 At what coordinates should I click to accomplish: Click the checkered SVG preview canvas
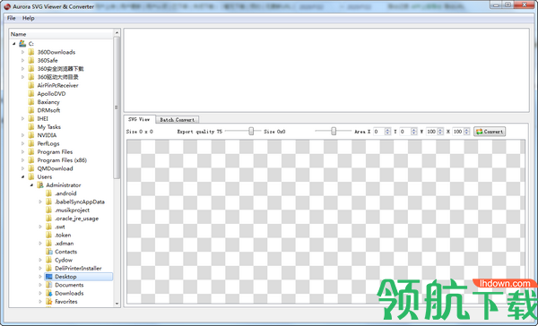tap(326, 221)
